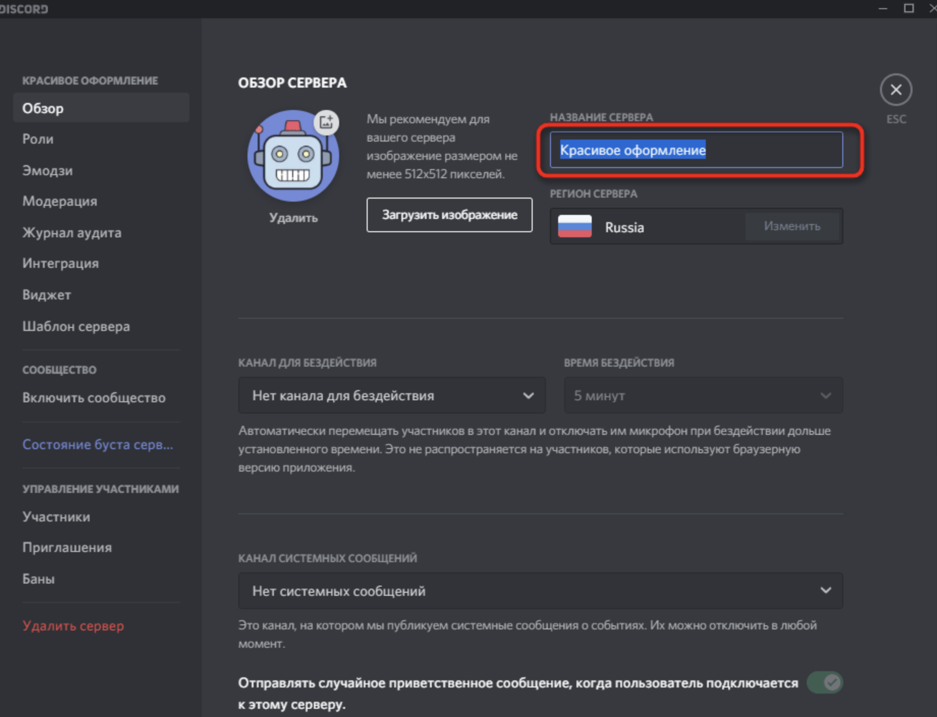Expand the inactivity time dropdown
The height and width of the screenshot is (717, 937).
[703, 396]
